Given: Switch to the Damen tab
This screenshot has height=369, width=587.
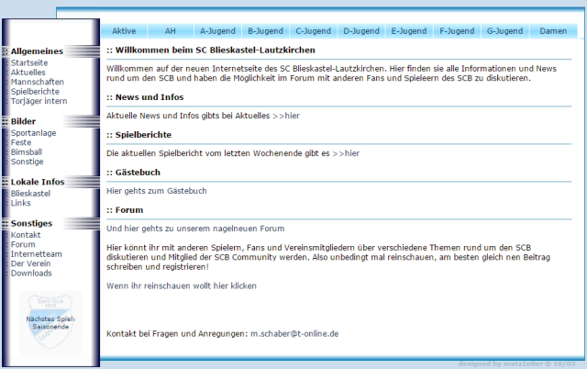Looking at the screenshot, I should (x=553, y=31).
